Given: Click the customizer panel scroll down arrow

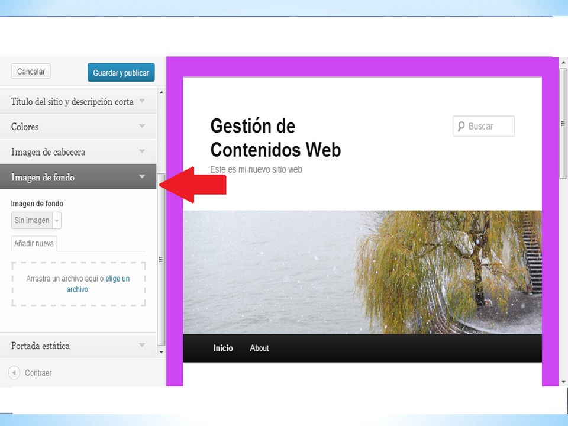Looking at the screenshot, I should [x=161, y=351].
